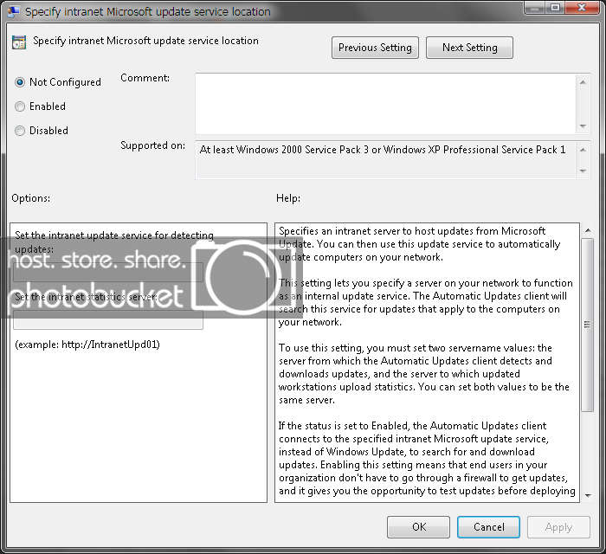Confirm with the OK button
The height and width of the screenshot is (554, 606).
418,527
